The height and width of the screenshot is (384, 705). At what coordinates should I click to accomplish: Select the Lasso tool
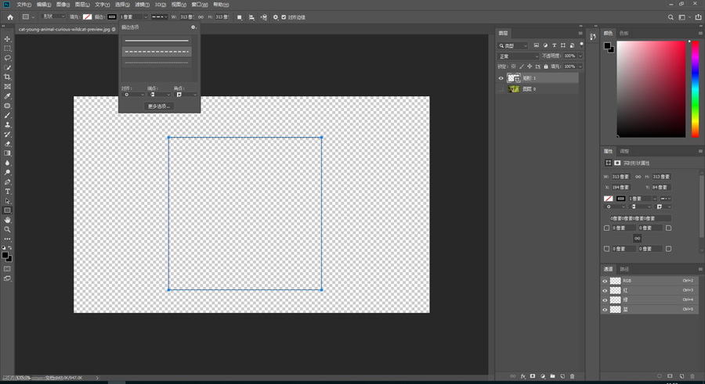pyautogui.click(x=8, y=58)
